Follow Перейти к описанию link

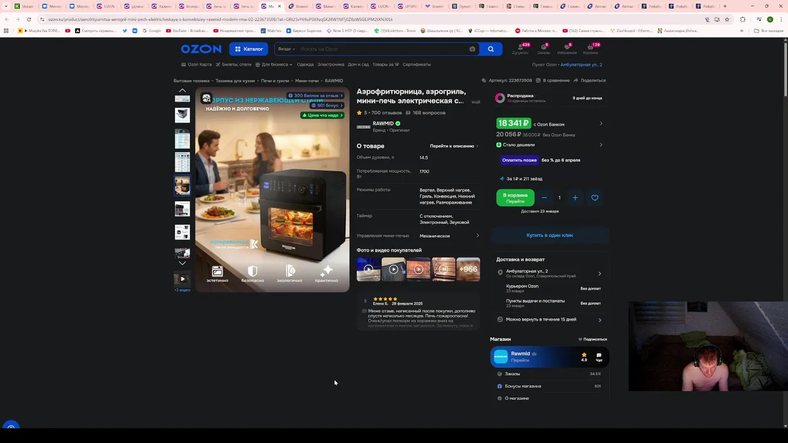click(x=454, y=146)
